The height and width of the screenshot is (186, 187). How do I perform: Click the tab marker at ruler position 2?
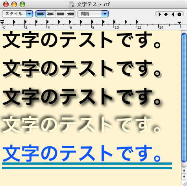pos(25,22)
